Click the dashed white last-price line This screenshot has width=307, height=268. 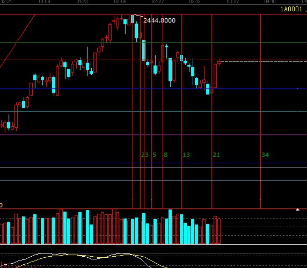click(x=264, y=62)
